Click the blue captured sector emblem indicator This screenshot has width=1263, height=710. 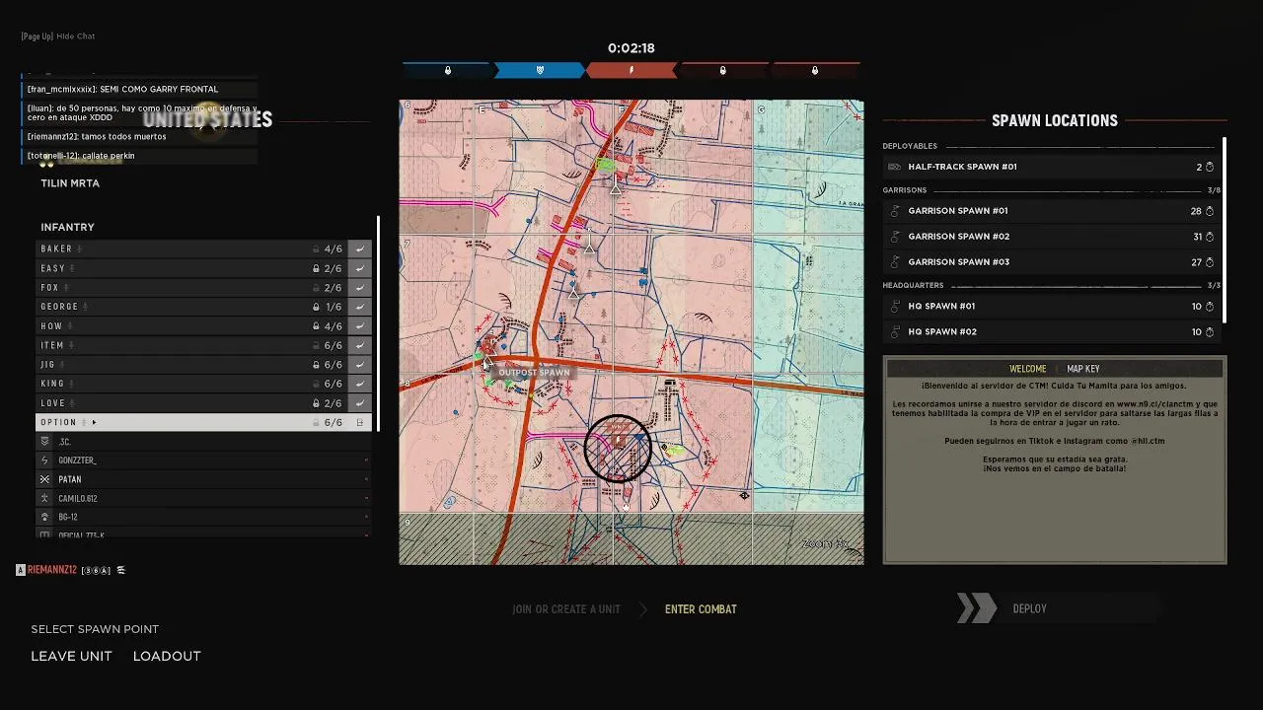pos(540,70)
